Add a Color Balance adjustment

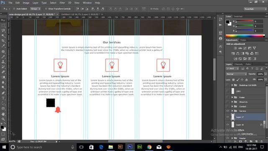tap(238, 54)
